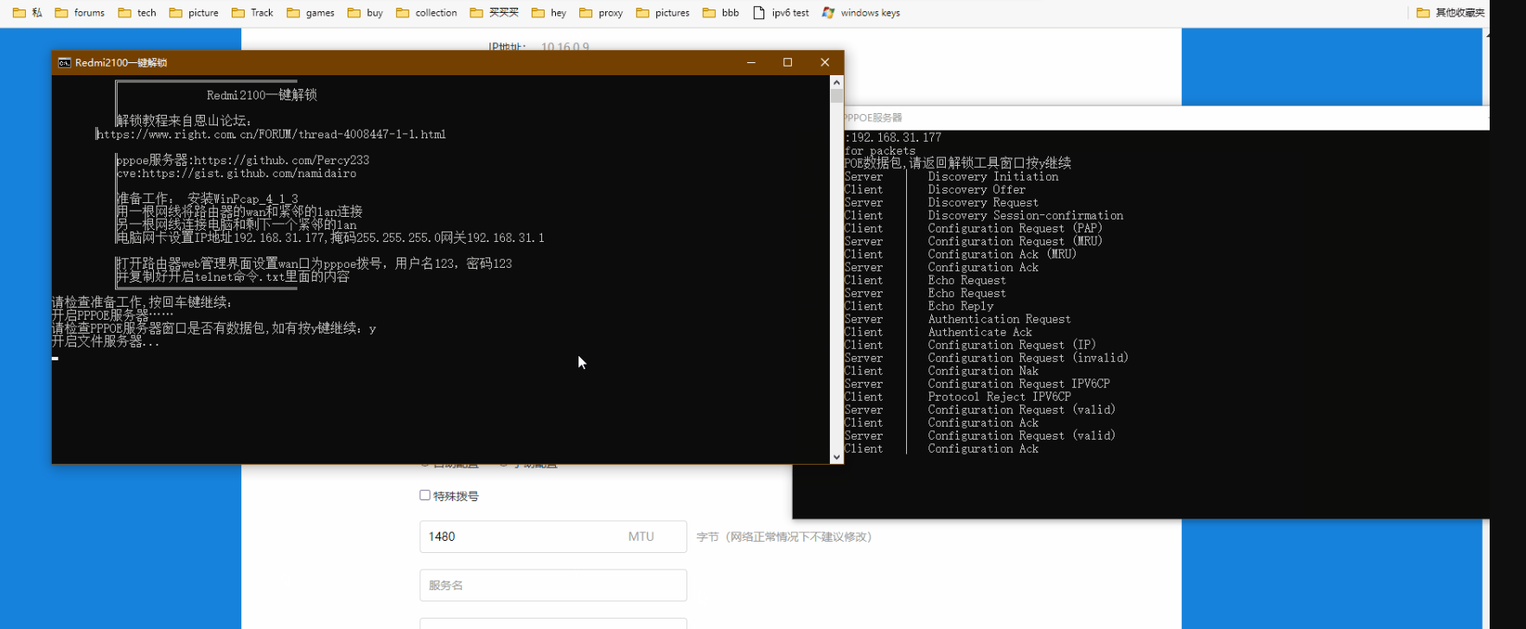Click the 请检查准备工作 prompt line
The image size is (1526, 629).
pyautogui.click(x=142, y=302)
